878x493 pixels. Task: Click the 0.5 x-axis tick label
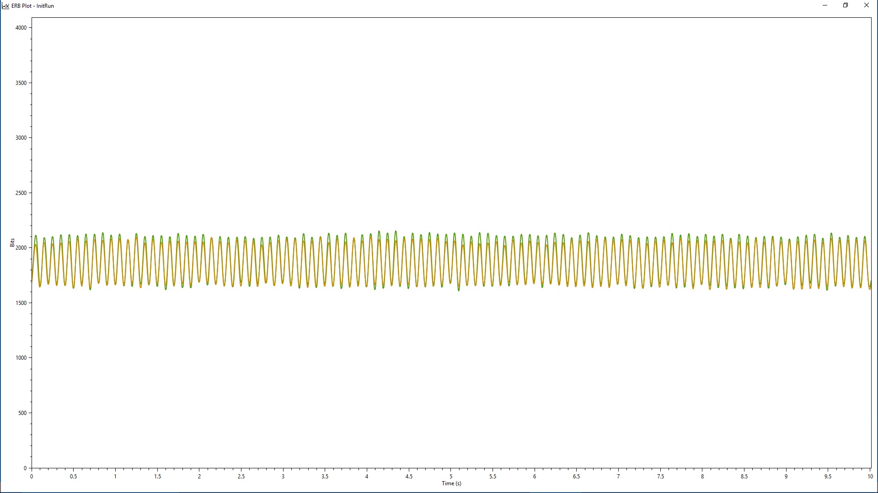point(73,477)
